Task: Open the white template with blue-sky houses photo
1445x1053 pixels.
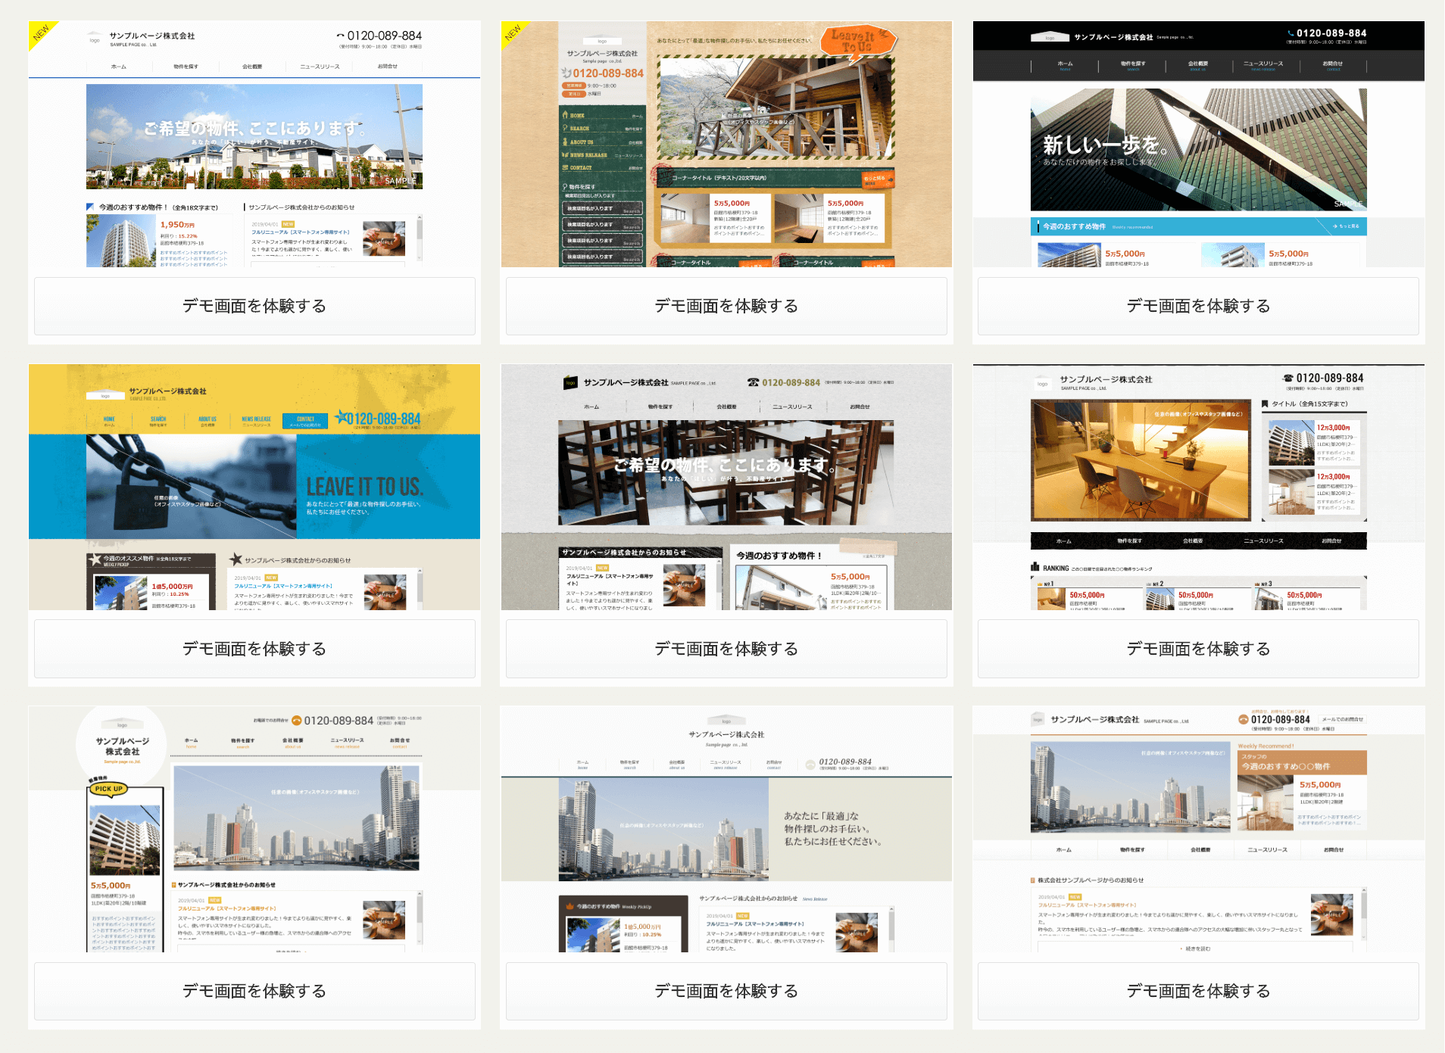Action: (254, 306)
